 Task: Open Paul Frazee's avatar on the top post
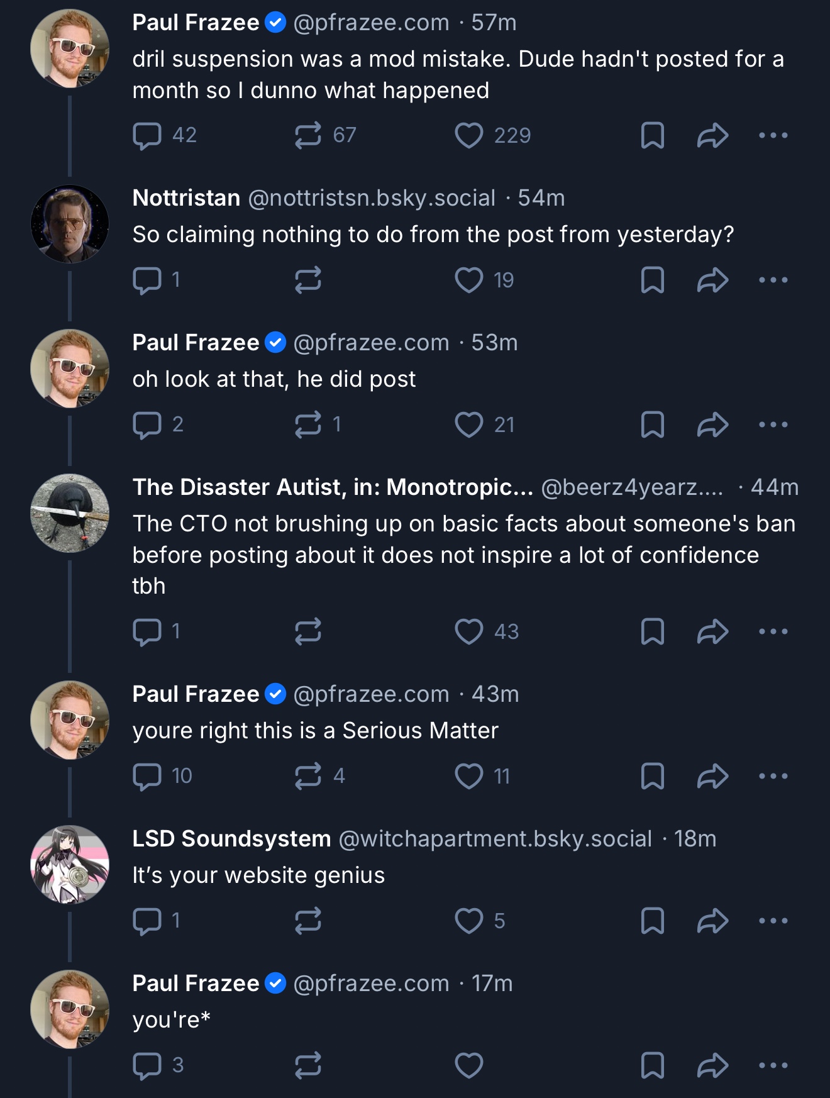click(x=70, y=48)
